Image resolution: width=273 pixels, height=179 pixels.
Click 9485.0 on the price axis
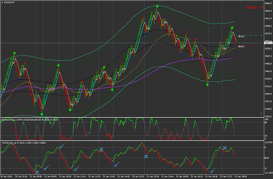[269, 64]
